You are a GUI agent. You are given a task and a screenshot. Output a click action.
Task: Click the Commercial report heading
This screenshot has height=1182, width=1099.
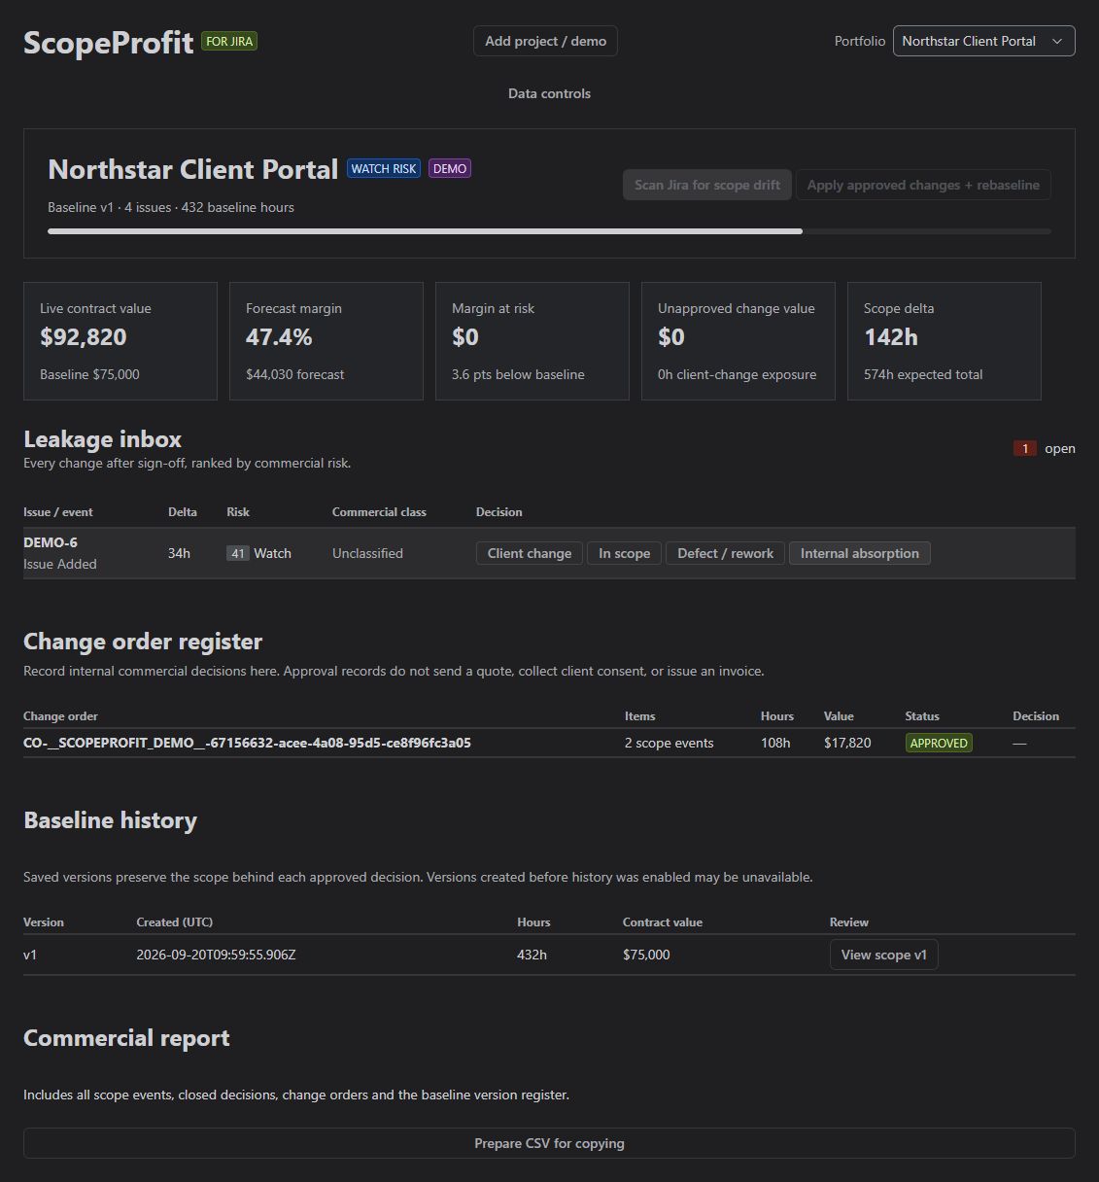click(126, 1038)
